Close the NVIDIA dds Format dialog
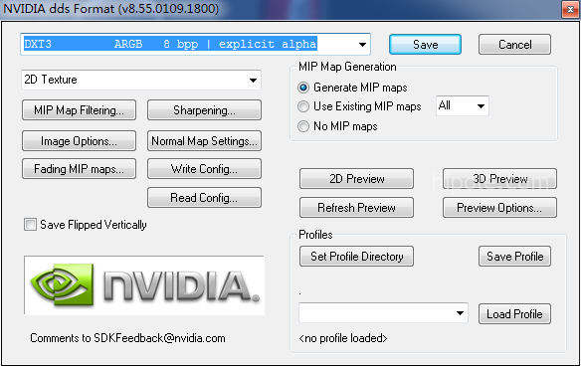This screenshot has width=581, height=367. click(570, 9)
